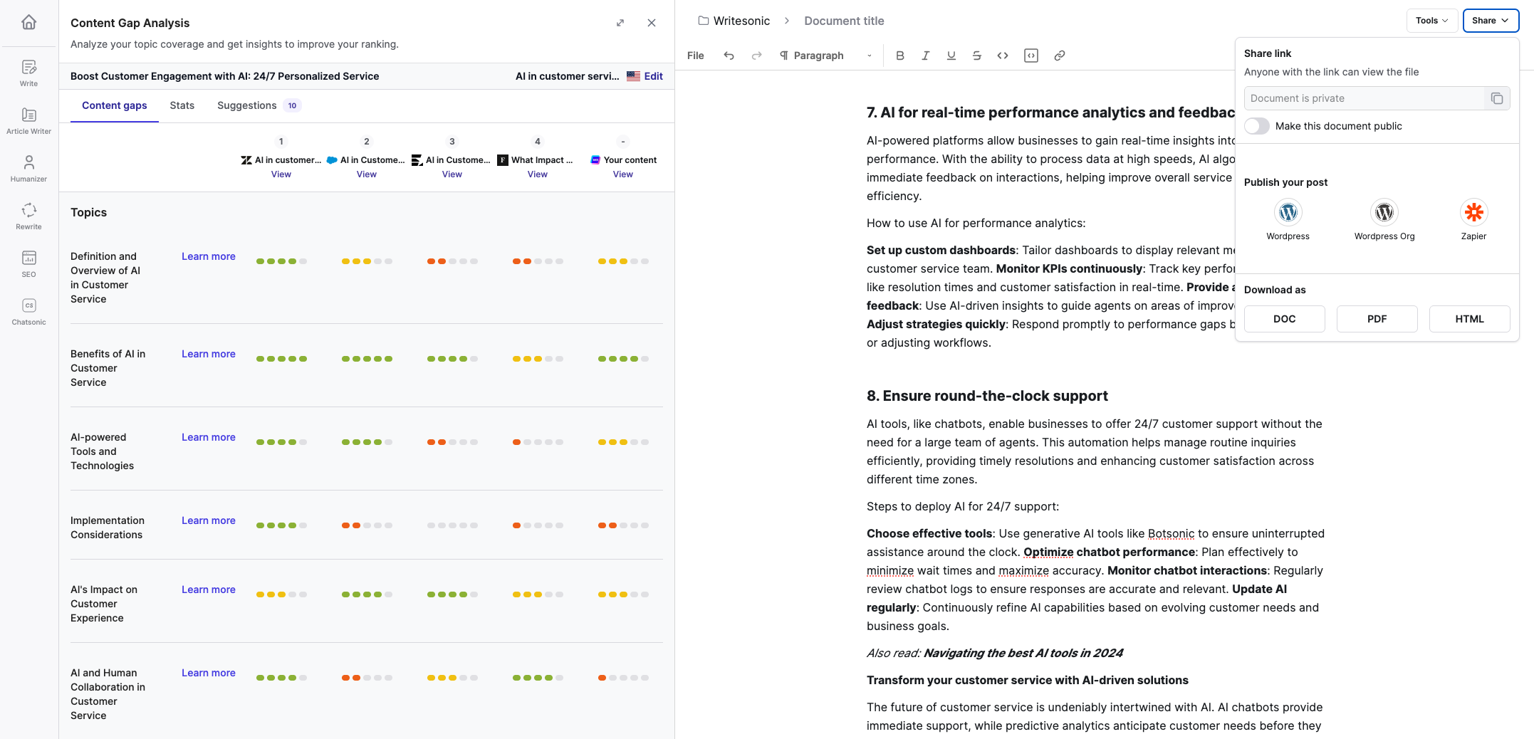
Task: Open the Humanizer tool
Action: click(28, 169)
